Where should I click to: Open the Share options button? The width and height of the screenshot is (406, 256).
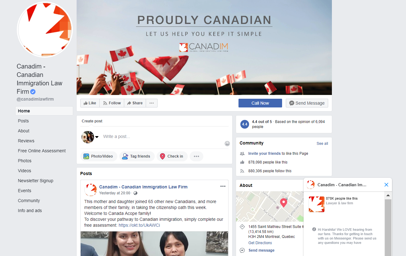(135, 103)
